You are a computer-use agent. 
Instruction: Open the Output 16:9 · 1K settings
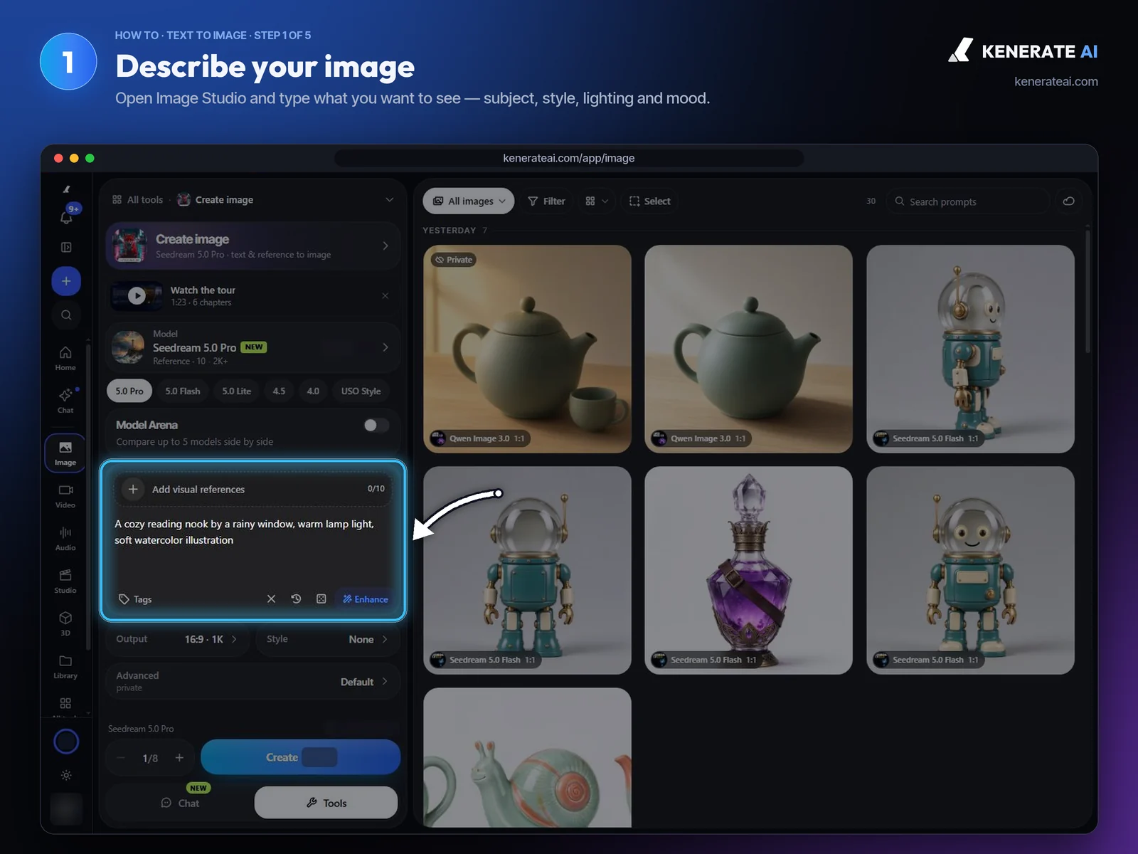pyautogui.click(x=178, y=639)
